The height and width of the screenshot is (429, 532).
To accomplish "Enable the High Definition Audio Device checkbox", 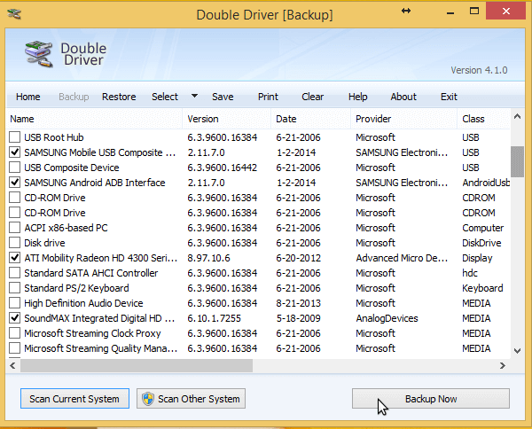I will 14,303.
